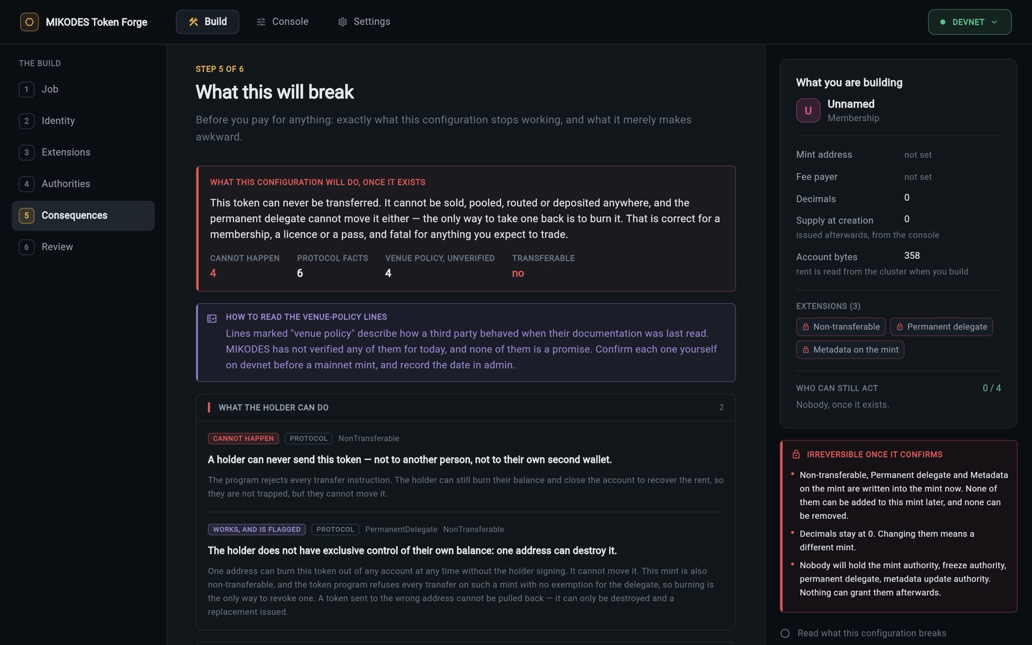
Task: Click the CANNOT HAPPEN tag on first consequence
Action: click(243, 439)
